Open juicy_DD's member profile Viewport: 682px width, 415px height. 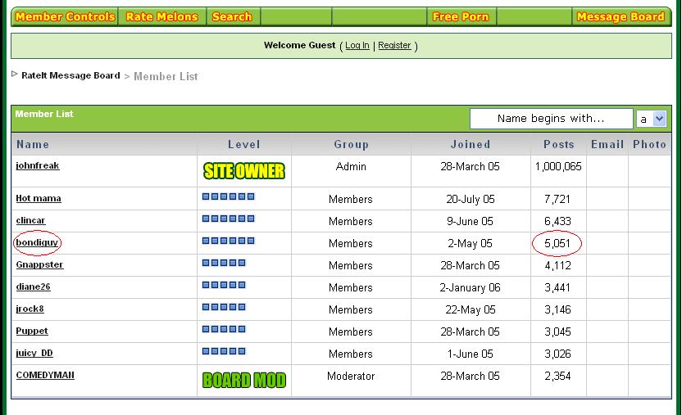tap(34, 353)
